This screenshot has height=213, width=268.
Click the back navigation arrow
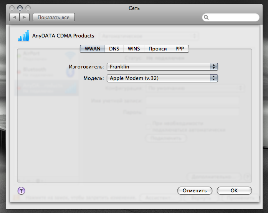pyautogui.click(x=15, y=17)
